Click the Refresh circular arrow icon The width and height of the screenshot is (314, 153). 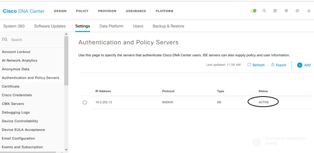249,64
